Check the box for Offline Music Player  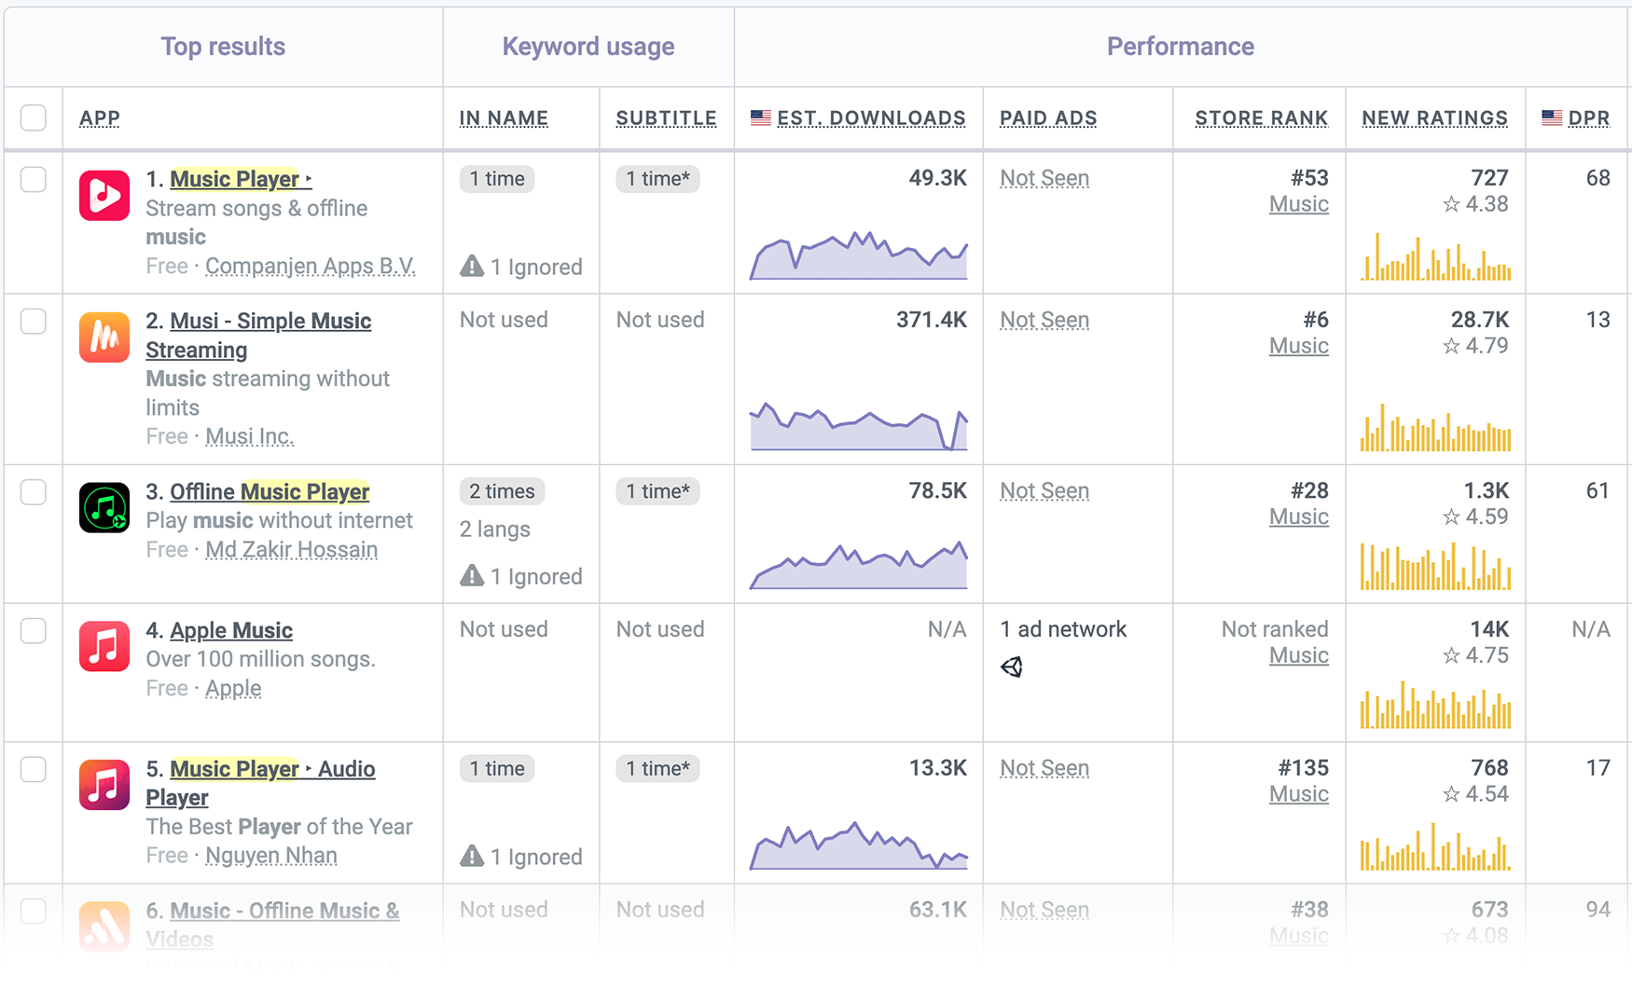coord(34,491)
